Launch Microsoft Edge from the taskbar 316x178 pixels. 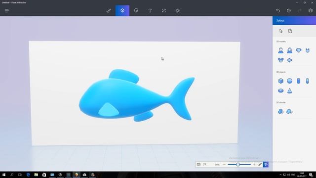pyautogui.click(x=28, y=175)
